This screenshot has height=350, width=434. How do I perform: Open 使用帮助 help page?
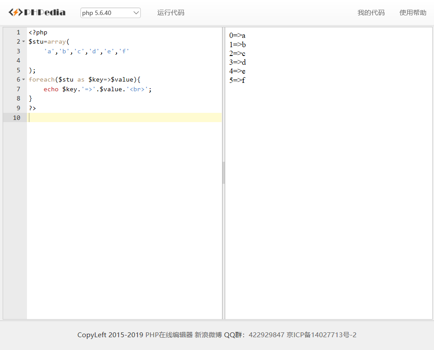pyautogui.click(x=413, y=13)
